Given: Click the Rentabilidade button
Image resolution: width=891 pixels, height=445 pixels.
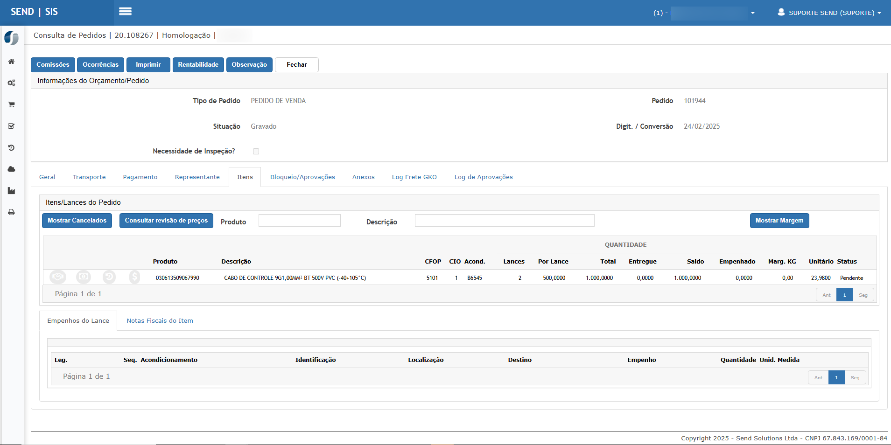Looking at the screenshot, I should (198, 65).
